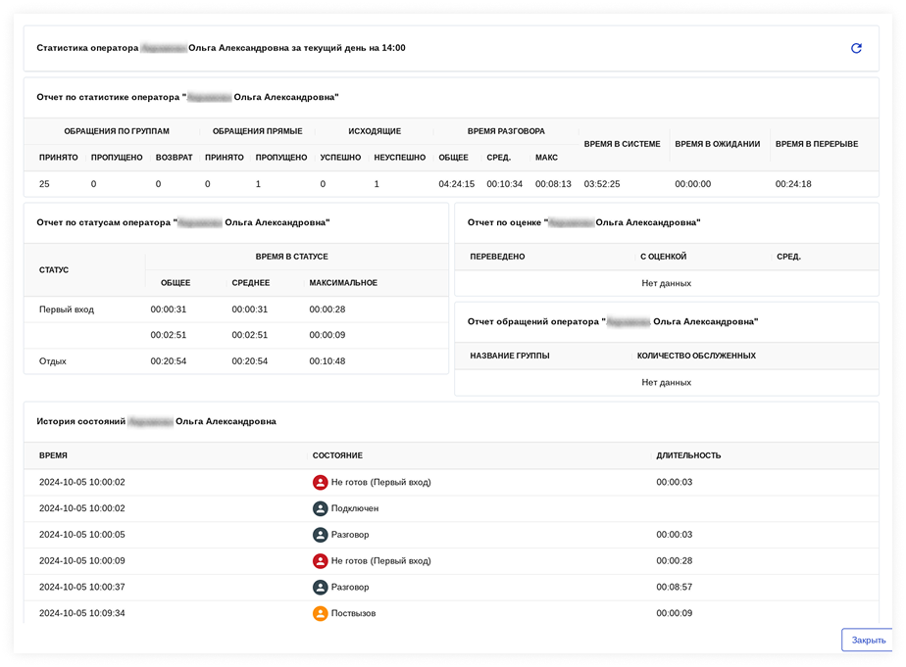
Task: Click the red status icon at 10:00:02
Action: 320,482
